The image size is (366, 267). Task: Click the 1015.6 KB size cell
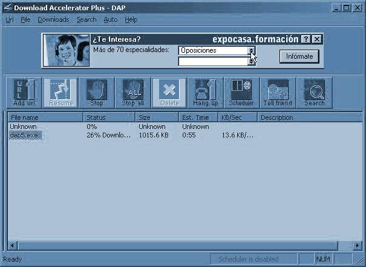click(154, 135)
